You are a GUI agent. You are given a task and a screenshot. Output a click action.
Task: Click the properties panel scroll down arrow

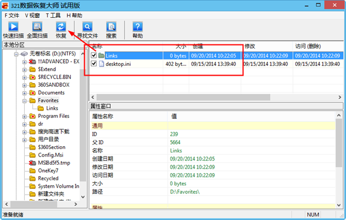(x=339, y=205)
